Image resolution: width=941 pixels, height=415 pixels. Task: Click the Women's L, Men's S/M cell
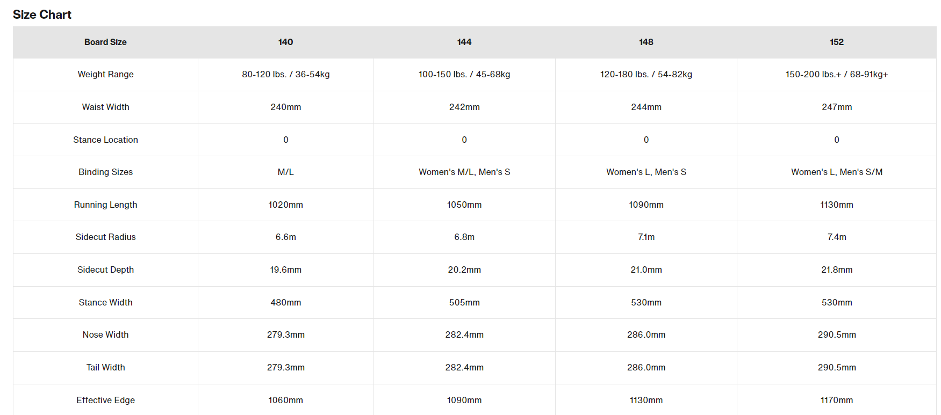(837, 172)
